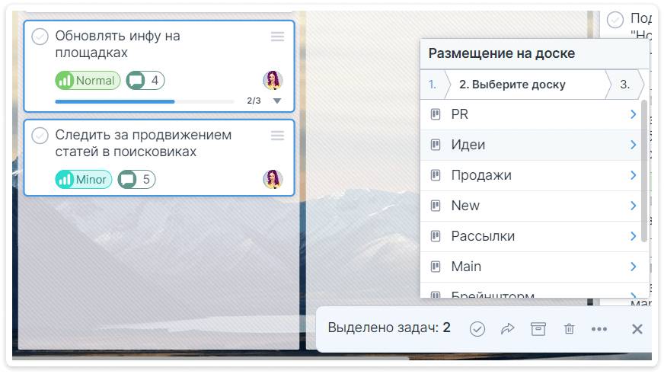Mark 'Обновлять инфу на площадках' as complete
The image size is (664, 374).
[x=40, y=37]
